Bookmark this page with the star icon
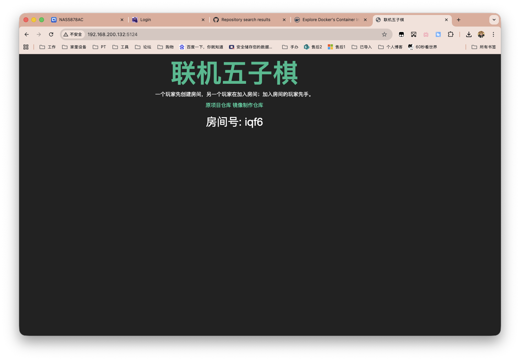The width and height of the screenshot is (520, 361). [384, 34]
